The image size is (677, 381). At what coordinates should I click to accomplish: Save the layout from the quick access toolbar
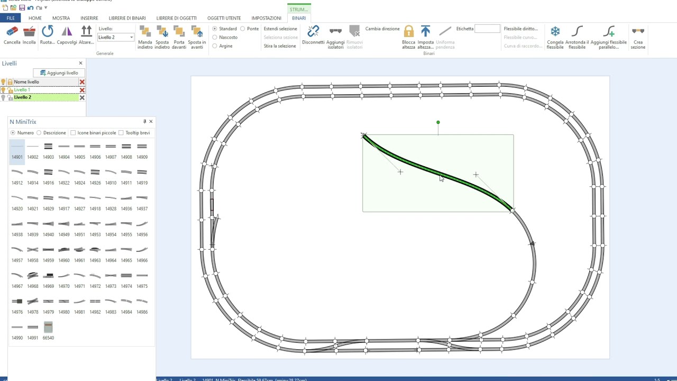pyautogui.click(x=22, y=8)
